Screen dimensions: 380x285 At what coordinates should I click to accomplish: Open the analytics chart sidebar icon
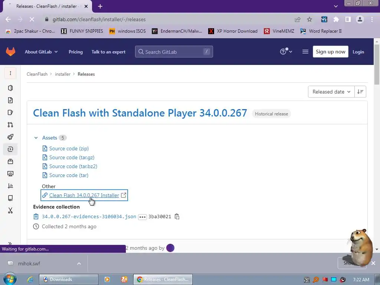(x=10, y=186)
